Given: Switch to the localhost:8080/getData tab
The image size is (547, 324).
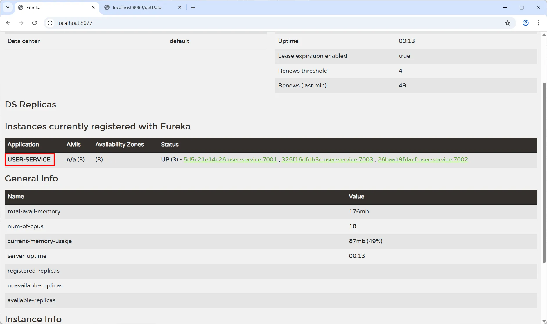Looking at the screenshot, I should [x=137, y=8].
